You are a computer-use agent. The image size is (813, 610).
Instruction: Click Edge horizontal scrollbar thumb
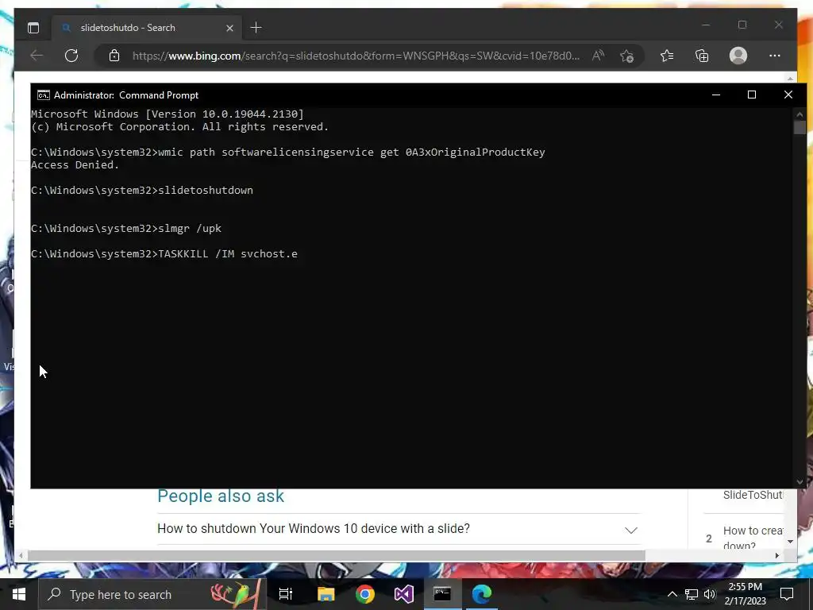337,555
